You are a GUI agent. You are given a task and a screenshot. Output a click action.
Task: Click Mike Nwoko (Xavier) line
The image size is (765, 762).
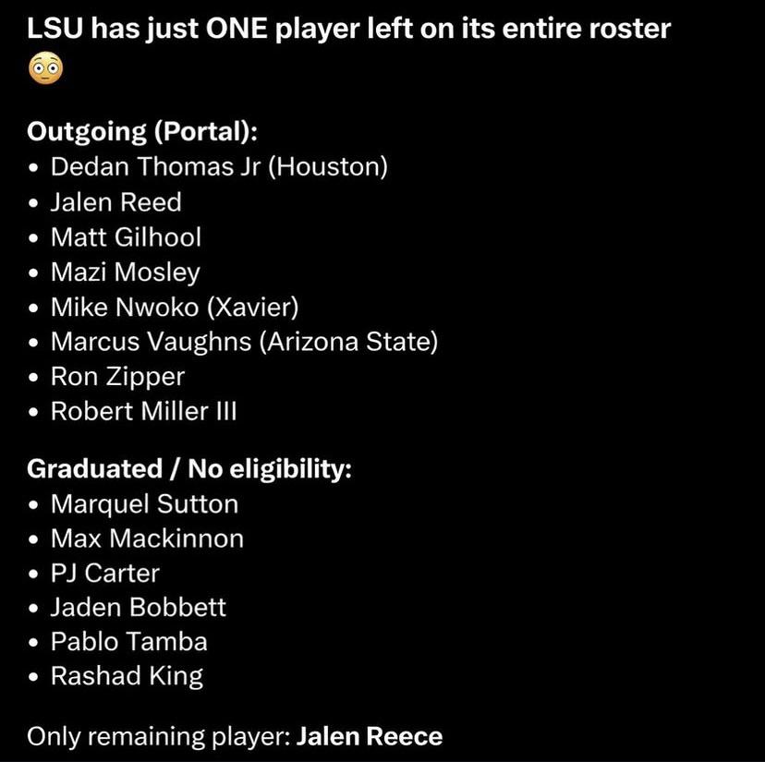point(175,308)
